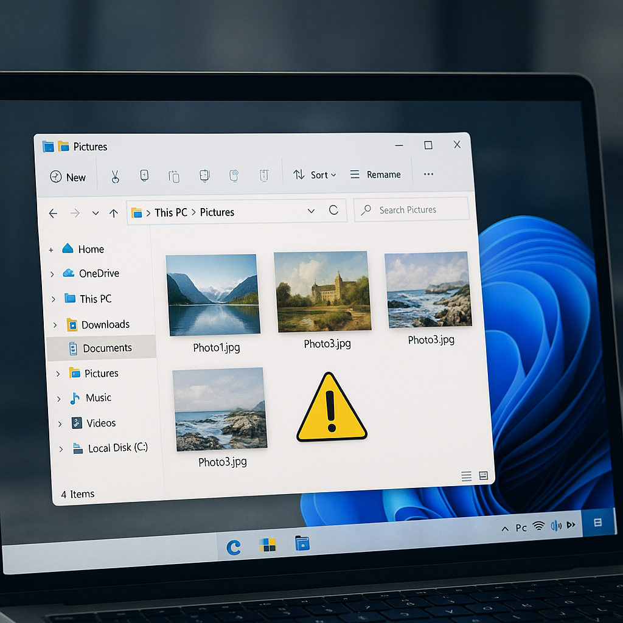This screenshot has width=623, height=623.
Task: Open the Start menu on taskbar
Action: point(268,545)
